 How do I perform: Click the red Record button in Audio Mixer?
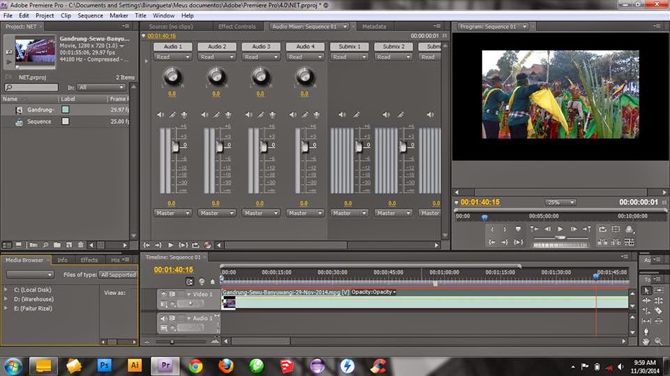(x=208, y=245)
